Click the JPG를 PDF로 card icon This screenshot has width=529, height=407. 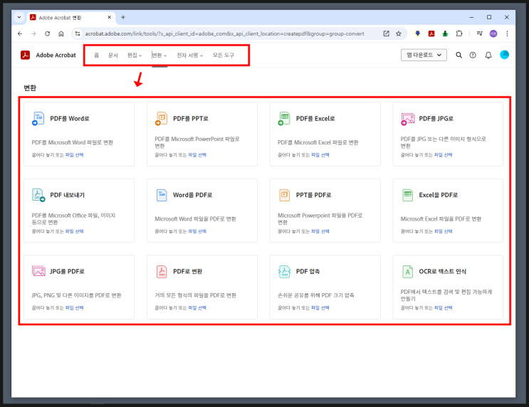[x=38, y=271]
